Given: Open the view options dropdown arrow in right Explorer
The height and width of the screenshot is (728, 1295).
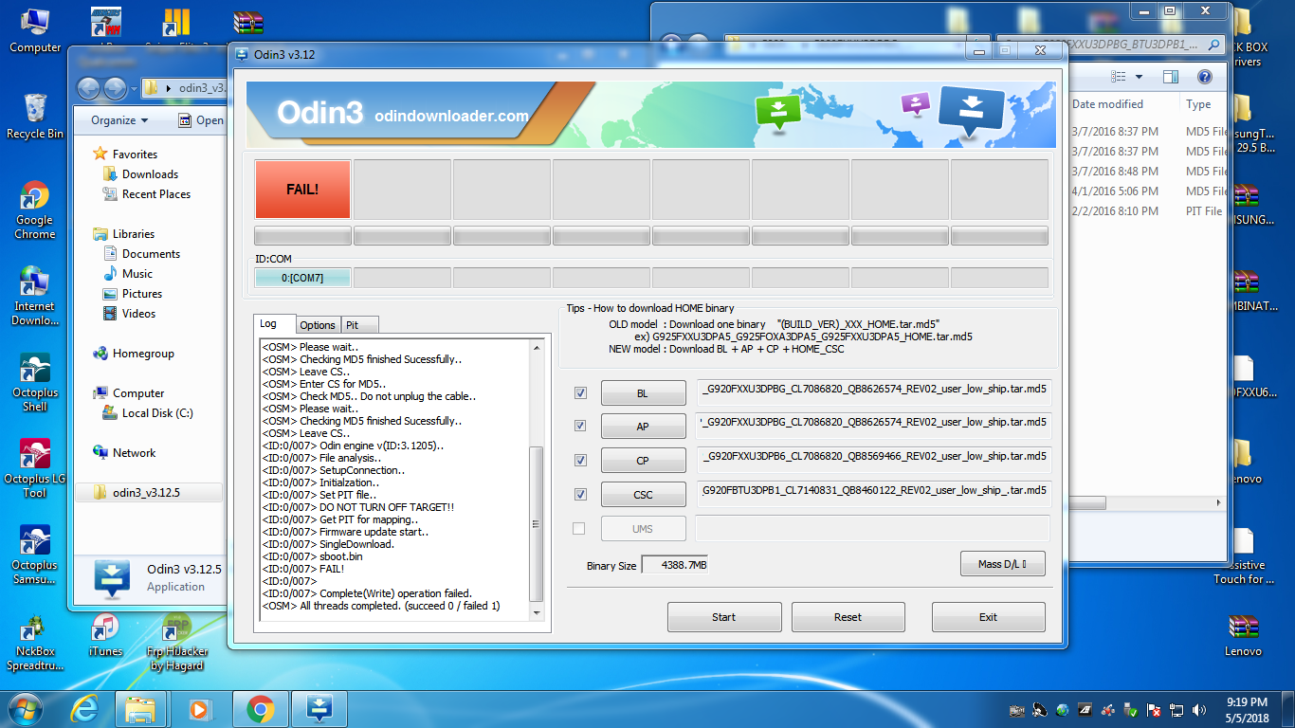Looking at the screenshot, I should tap(1139, 77).
